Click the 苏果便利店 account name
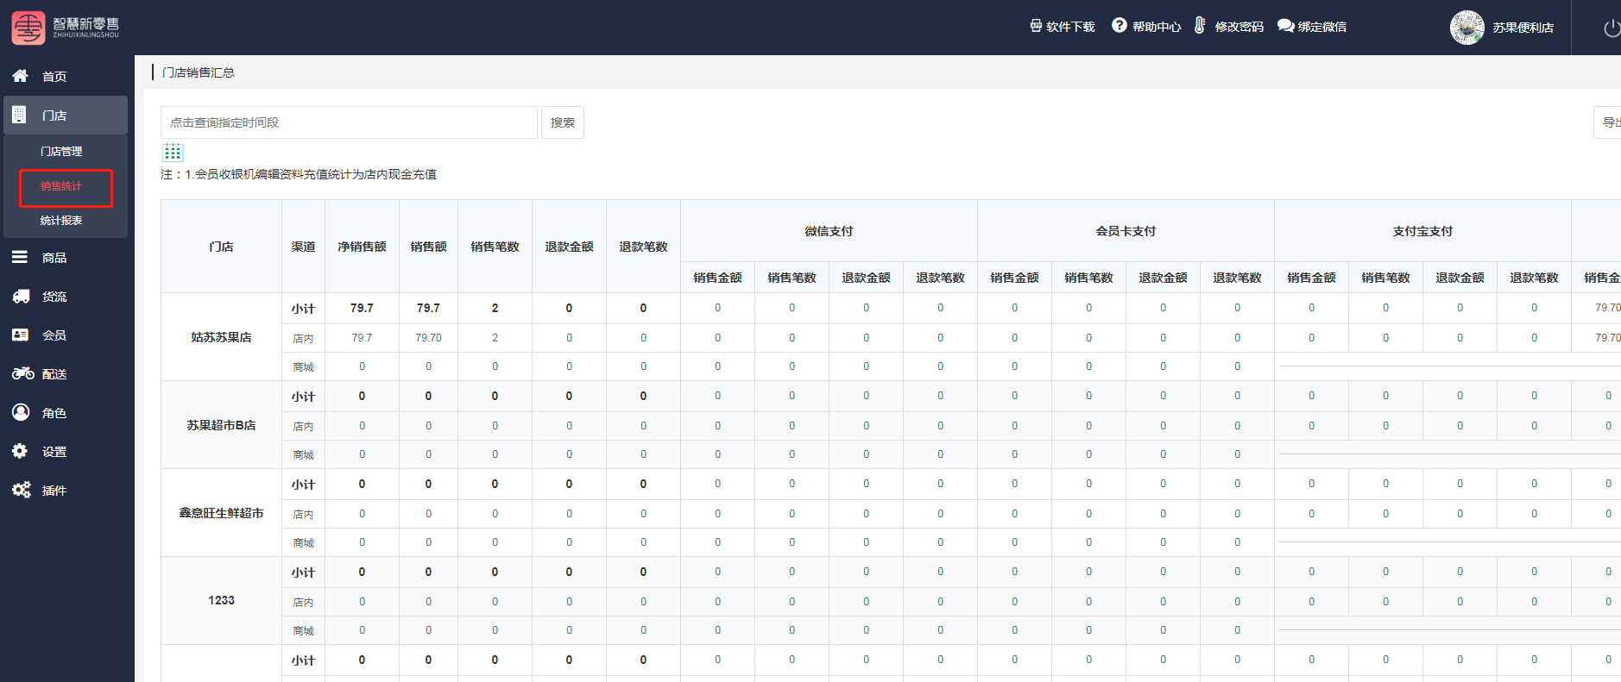Viewport: 1621px width, 682px height. 1523,28
